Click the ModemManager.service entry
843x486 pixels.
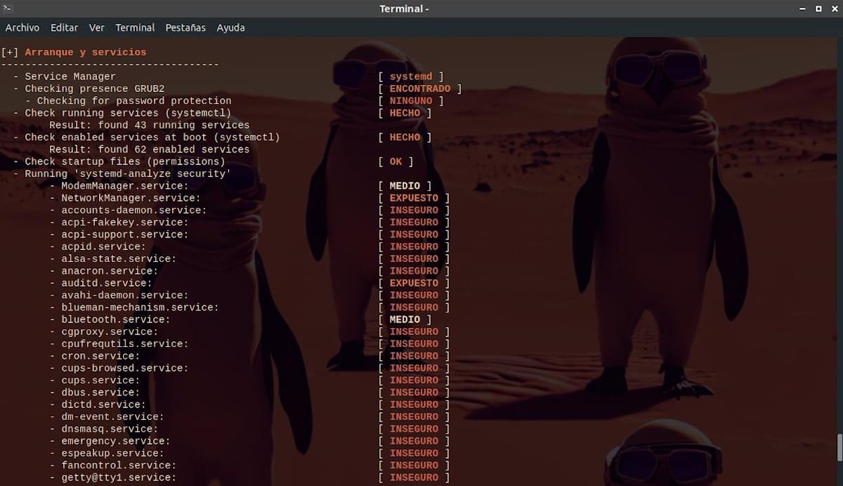click(124, 186)
